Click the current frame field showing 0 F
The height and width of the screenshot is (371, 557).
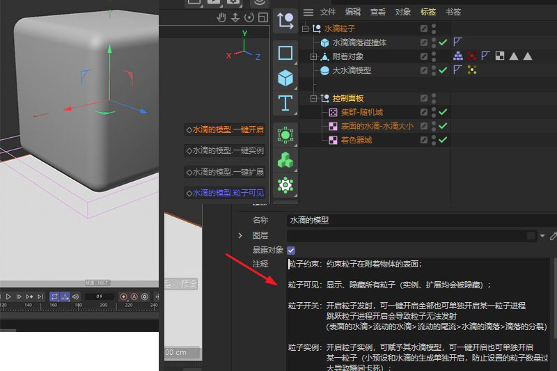[99, 297]
